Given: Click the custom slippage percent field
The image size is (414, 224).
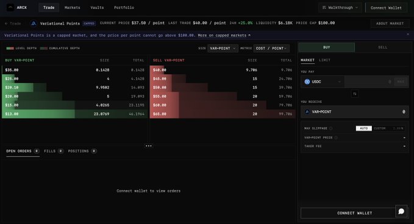Looking at the screenshot, I should 398,128.
